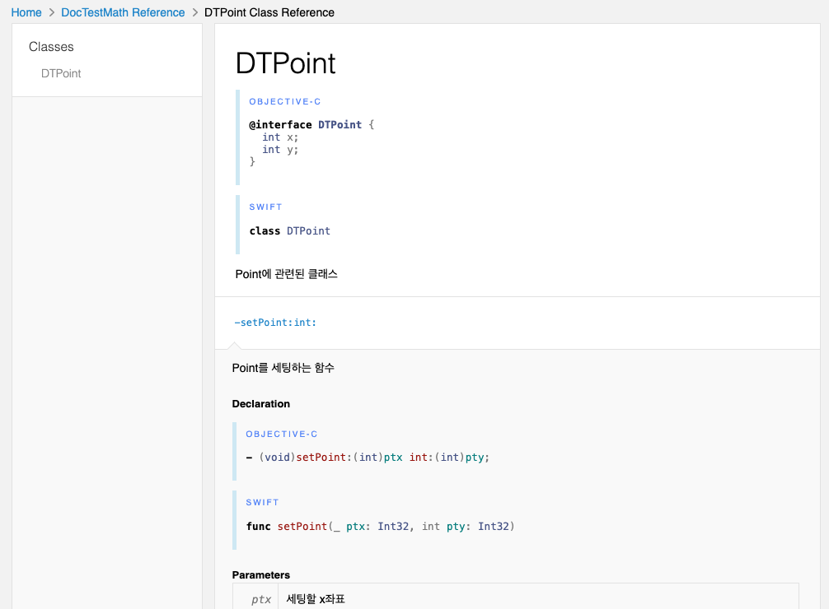Open the DocTestMath Reference breadcrumb link
Viewport: 829px width, 609px height.
tap(123, 12)
